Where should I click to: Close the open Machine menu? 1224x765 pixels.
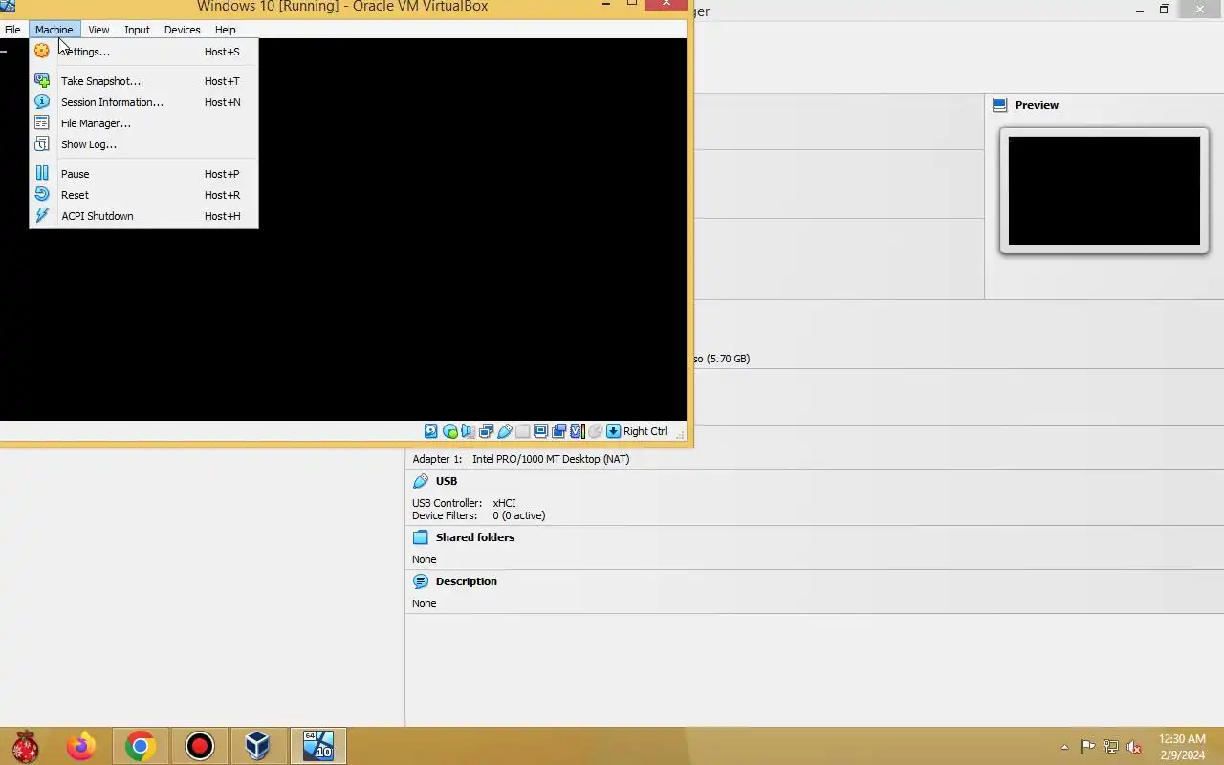54,30
